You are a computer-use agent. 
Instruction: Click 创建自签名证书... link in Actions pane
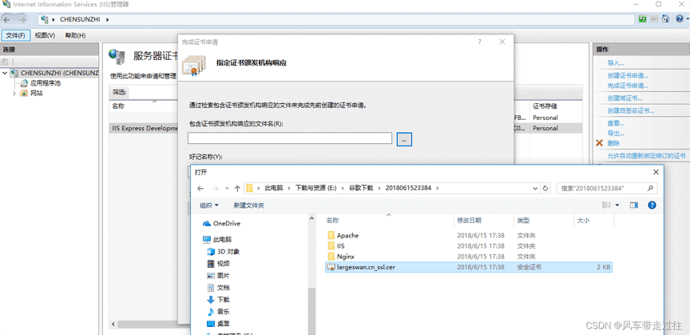(631, 110)
